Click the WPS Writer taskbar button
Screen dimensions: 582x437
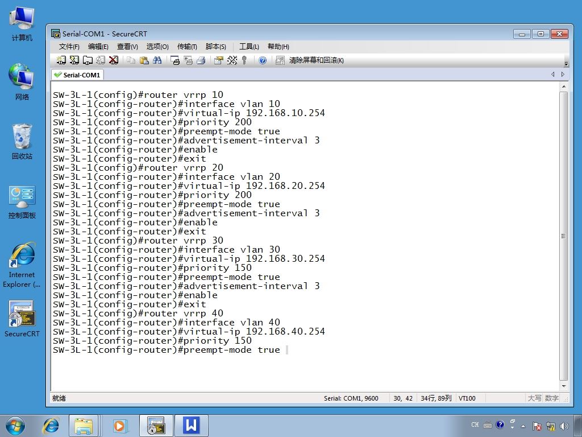click(x=192, y=426)
